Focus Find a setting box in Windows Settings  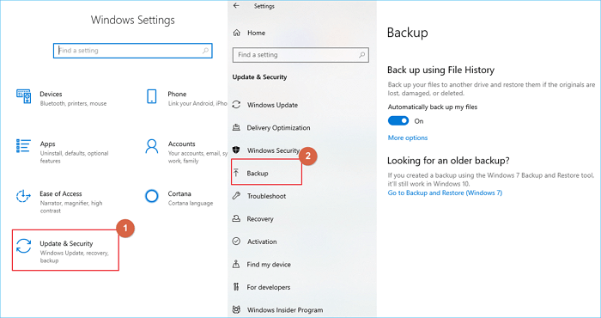click(132, 51)
